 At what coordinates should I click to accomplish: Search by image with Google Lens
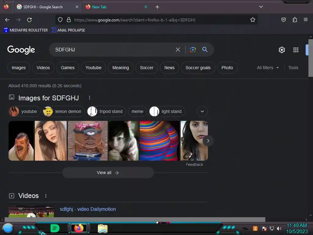pos(193,50)
